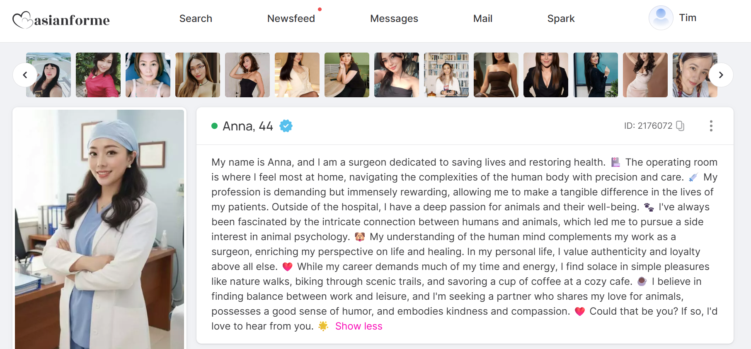Open the three-dot profile options menu
This screenshot has width=751, height=349.
(711, 126)
